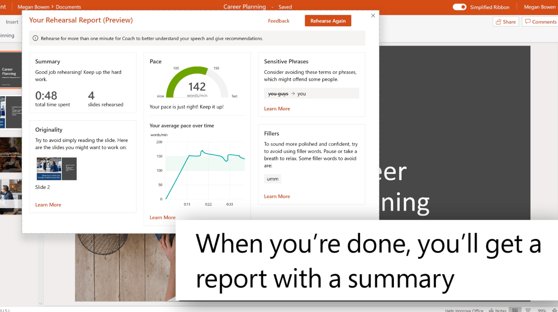Viewport: 558px width, 312px height.
Task: Select the Slide 2 thumbnail in Originality
Action: pos(56,169)
